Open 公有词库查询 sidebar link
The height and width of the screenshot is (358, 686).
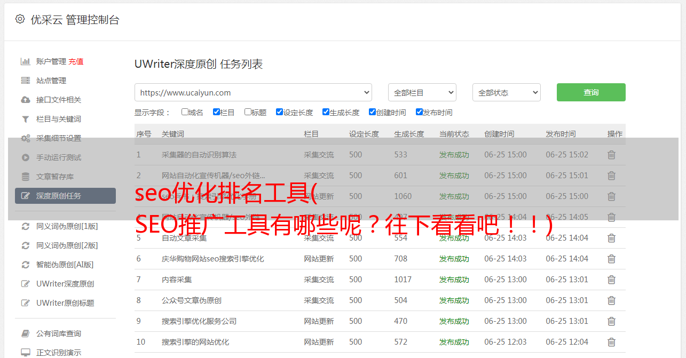(59, 333)
